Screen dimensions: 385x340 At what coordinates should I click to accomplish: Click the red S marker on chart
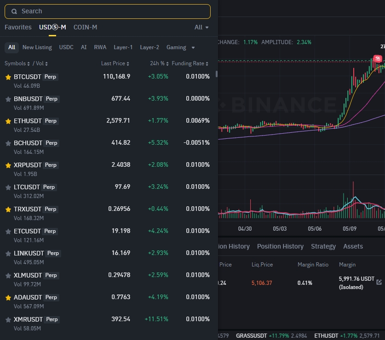pos(378,58)
